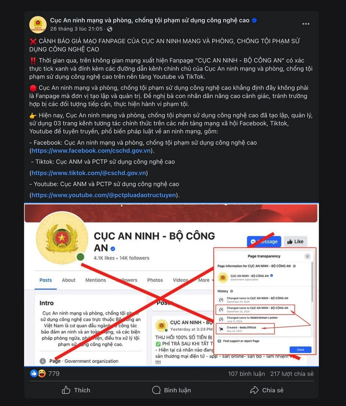
Task: Click the page's profile avatar badge
Action: [x=38, y=25]
